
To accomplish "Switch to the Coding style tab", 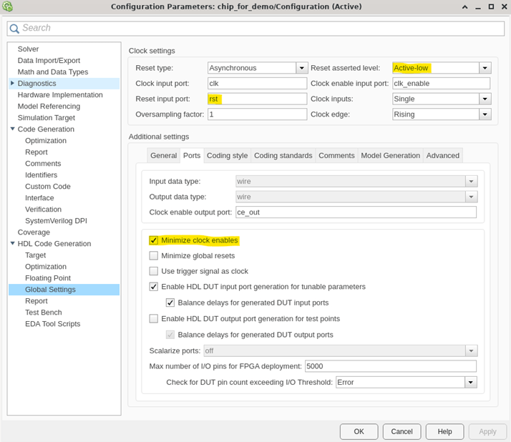I will tap(227, 155).
